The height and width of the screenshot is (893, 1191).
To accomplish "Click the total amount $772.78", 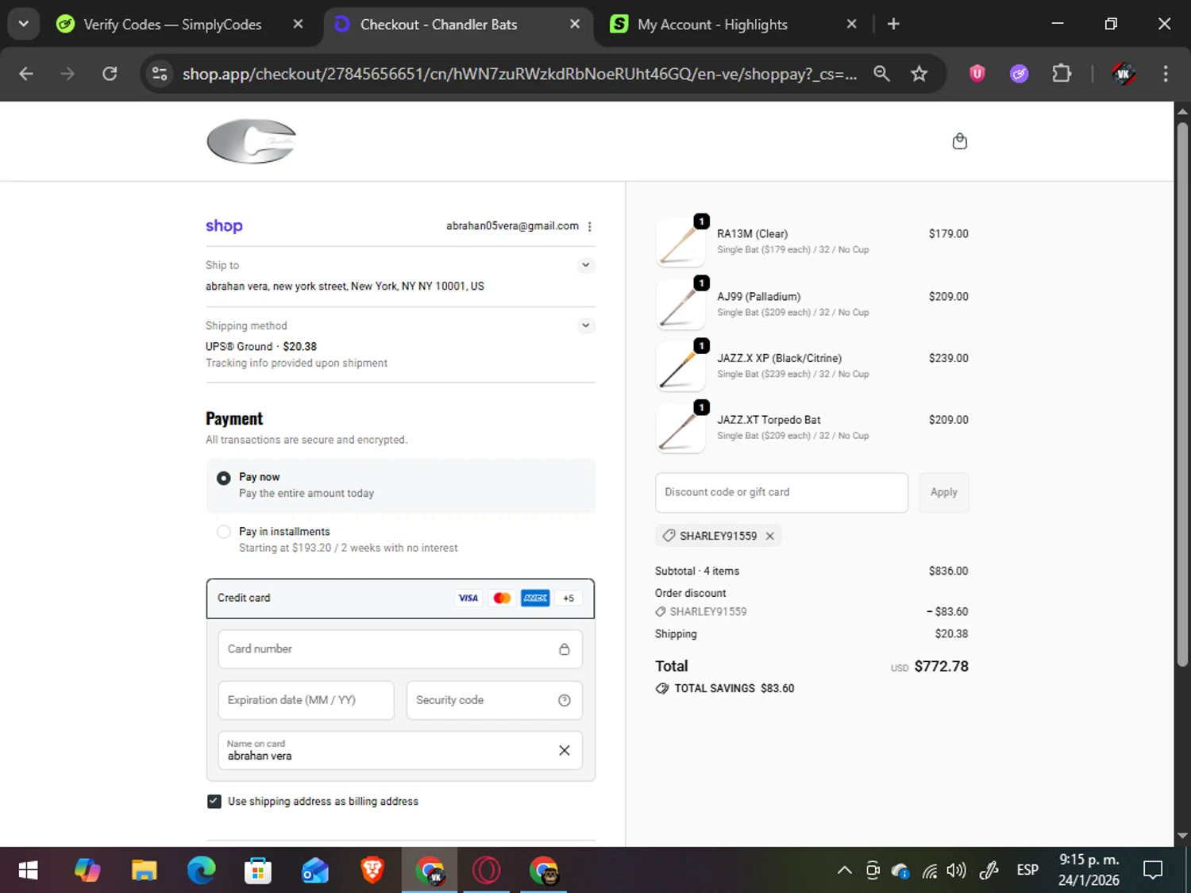I will pyautogui.click(x=941, y=667).
